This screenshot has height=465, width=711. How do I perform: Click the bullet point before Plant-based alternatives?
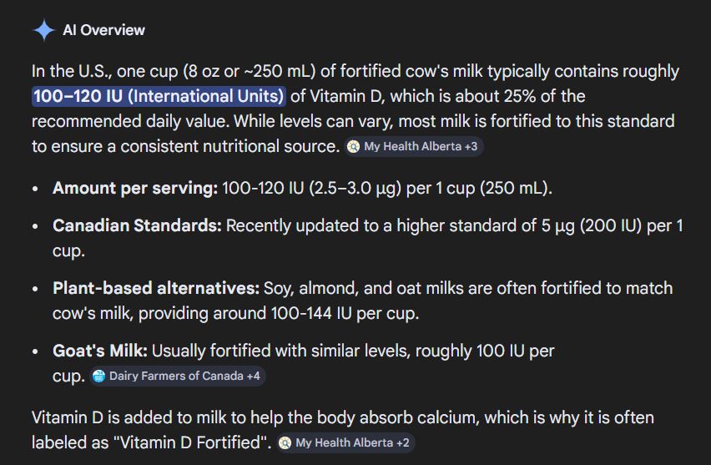(x=35, y=289)
